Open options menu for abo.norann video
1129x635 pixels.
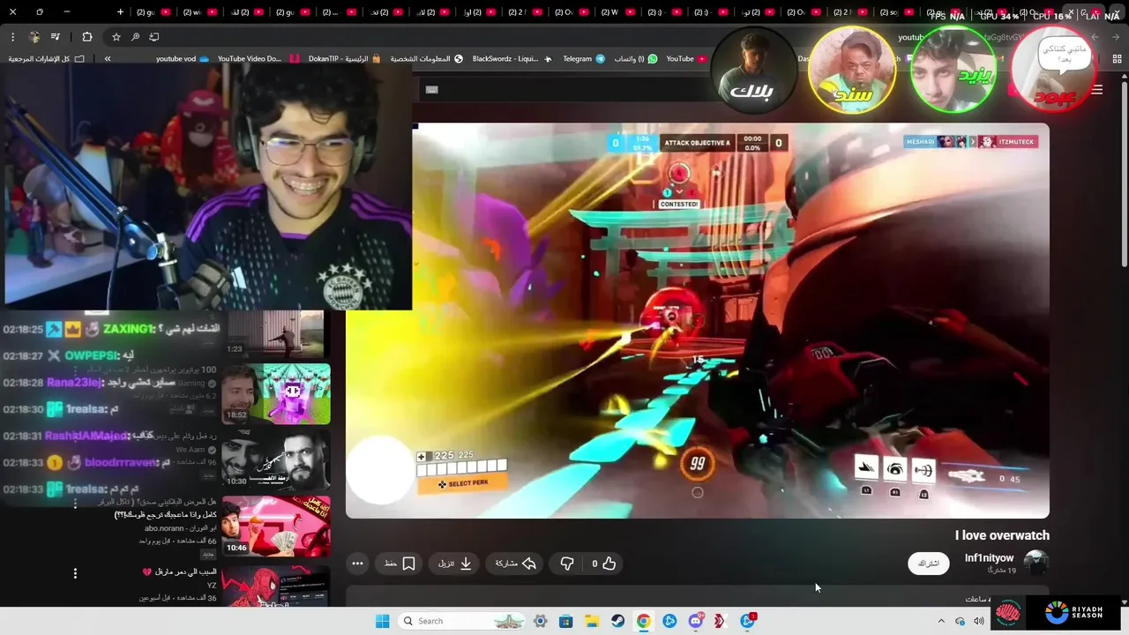click(75, 504)
